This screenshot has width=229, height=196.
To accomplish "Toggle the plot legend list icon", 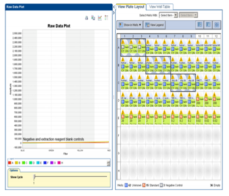I will (x=106, y=17).
